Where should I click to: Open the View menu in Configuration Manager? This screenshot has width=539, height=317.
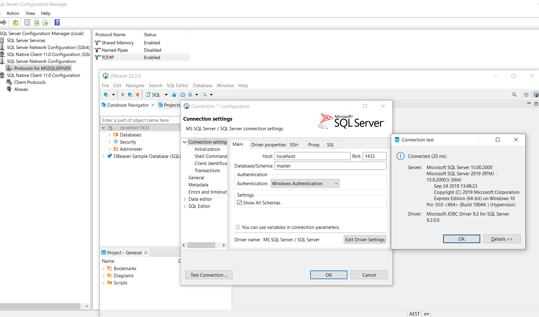(x=30, y=13)
